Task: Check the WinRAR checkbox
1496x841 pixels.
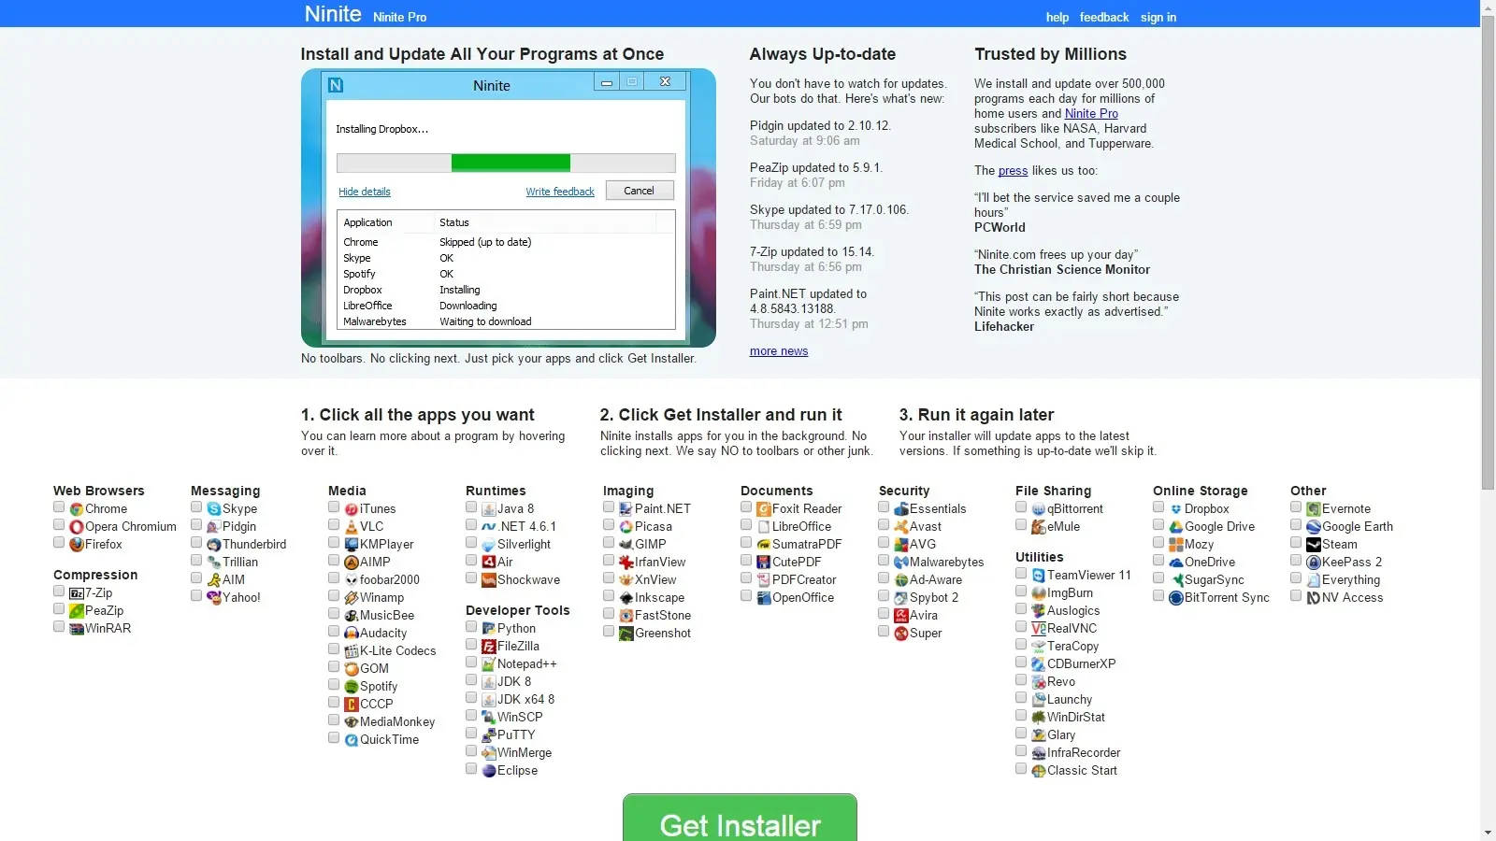Action: coord(59,627)
